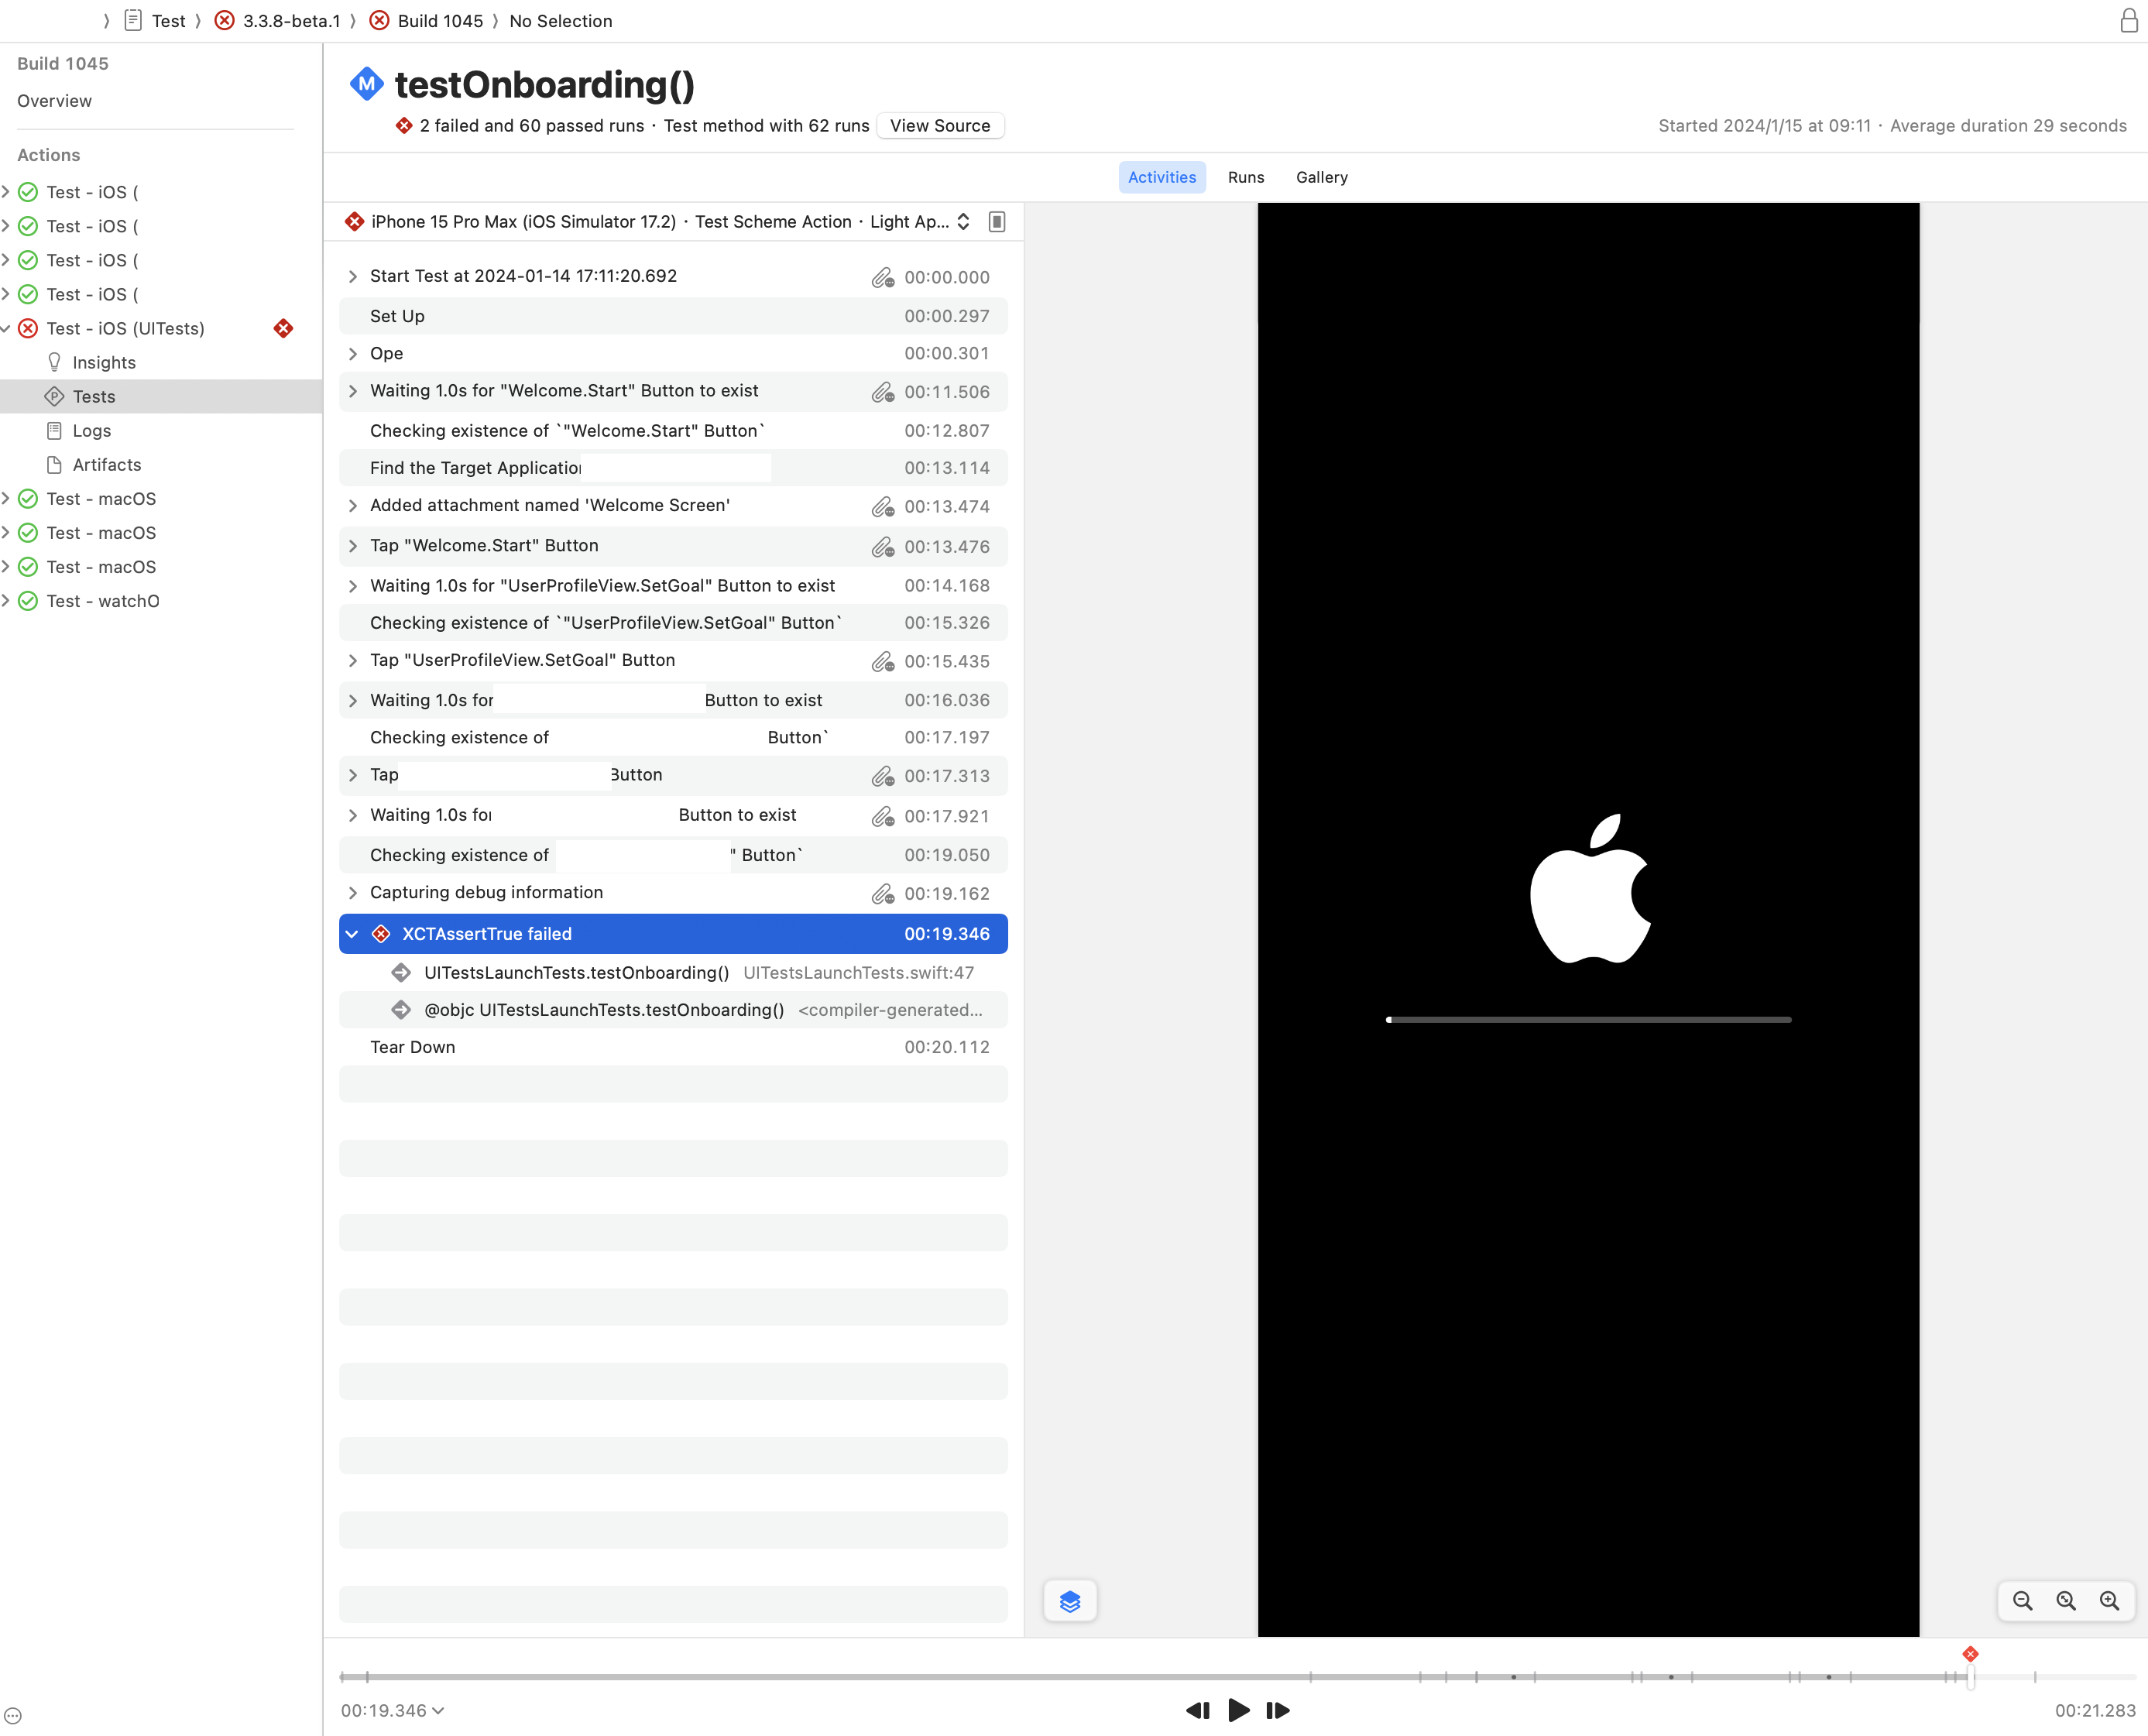Click the lock icon at top right
Screen dimensions: 2148x1736
click(x=2128, y=21)
